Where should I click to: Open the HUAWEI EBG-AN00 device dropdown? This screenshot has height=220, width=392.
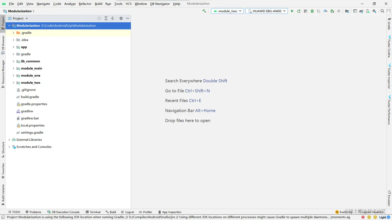(267, 11)
